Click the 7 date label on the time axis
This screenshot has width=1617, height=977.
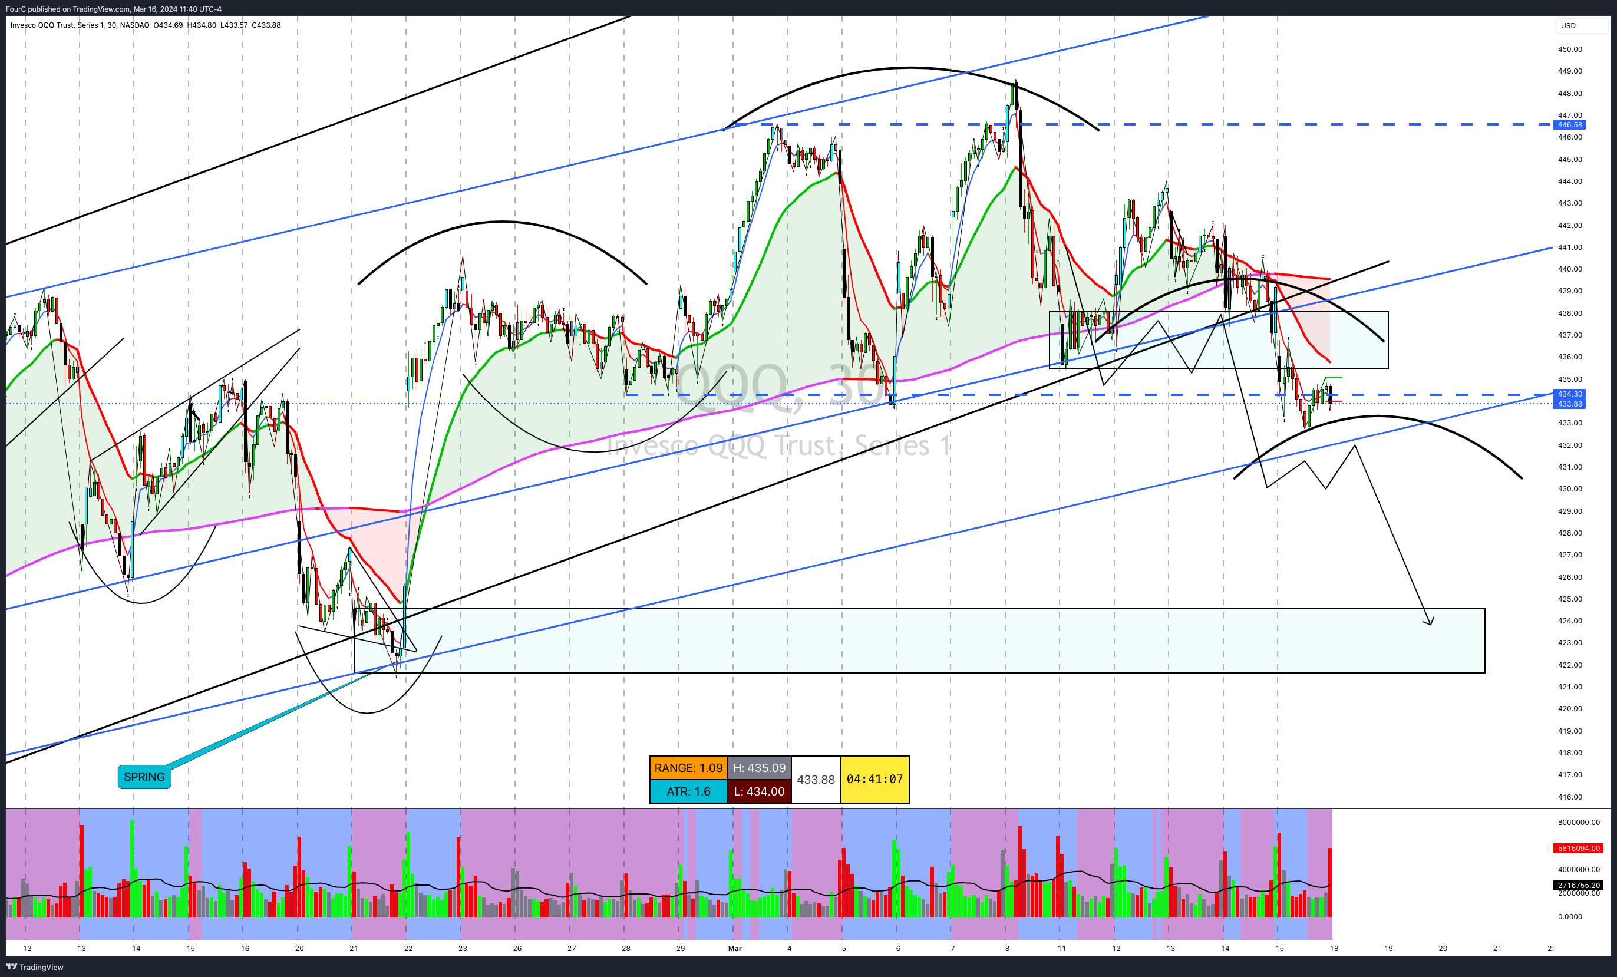(x=953, y=948)
